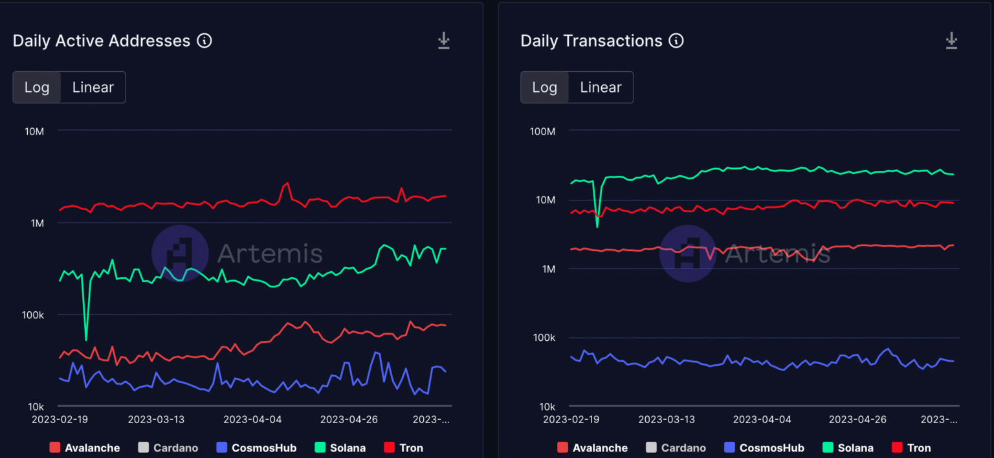Switch Daily Transactions chart to Linear scale
This screenshot has width=994, height=458.
click(x=601, y=87)
